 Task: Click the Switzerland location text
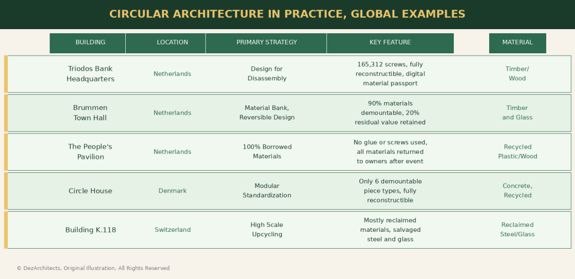pyautogui.click(x=172, y=230)
